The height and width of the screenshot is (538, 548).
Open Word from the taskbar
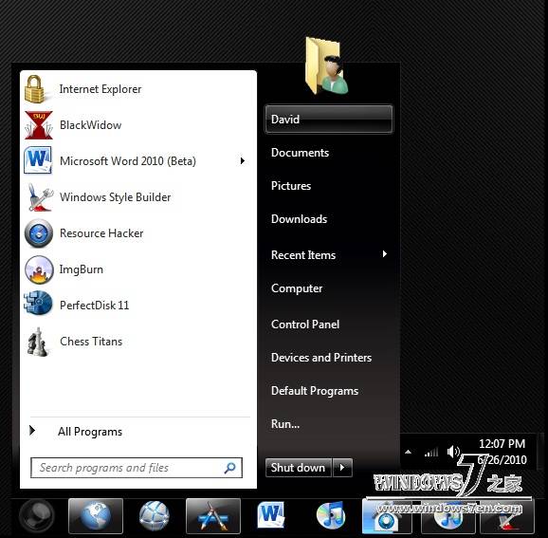(271, 515)
